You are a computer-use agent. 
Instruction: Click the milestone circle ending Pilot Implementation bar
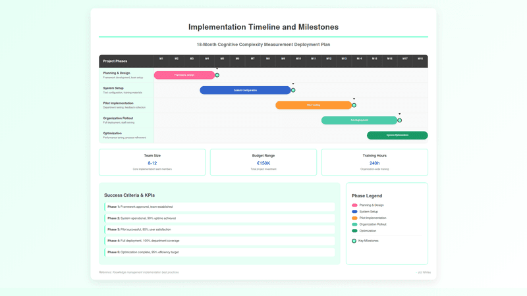pos(354,105)
